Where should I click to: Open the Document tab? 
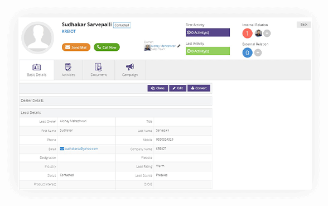(x=99, y=70)
